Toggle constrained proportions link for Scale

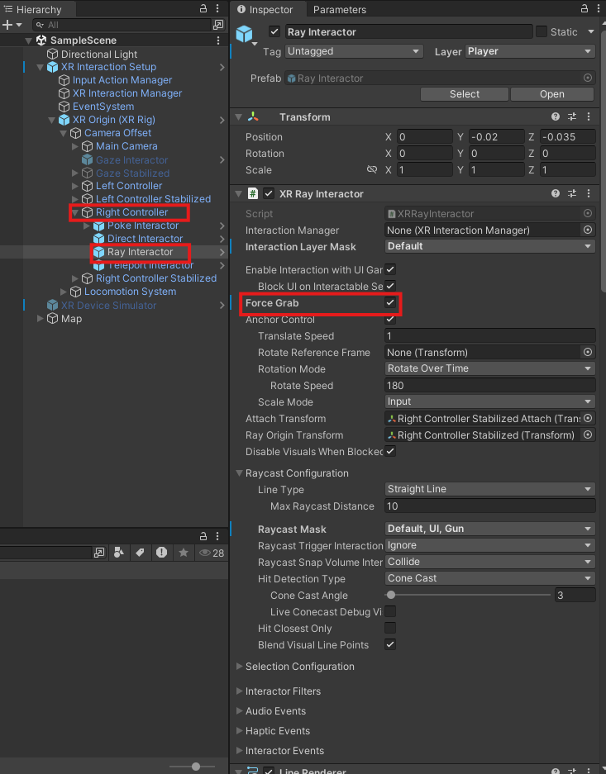pos(372,170)
